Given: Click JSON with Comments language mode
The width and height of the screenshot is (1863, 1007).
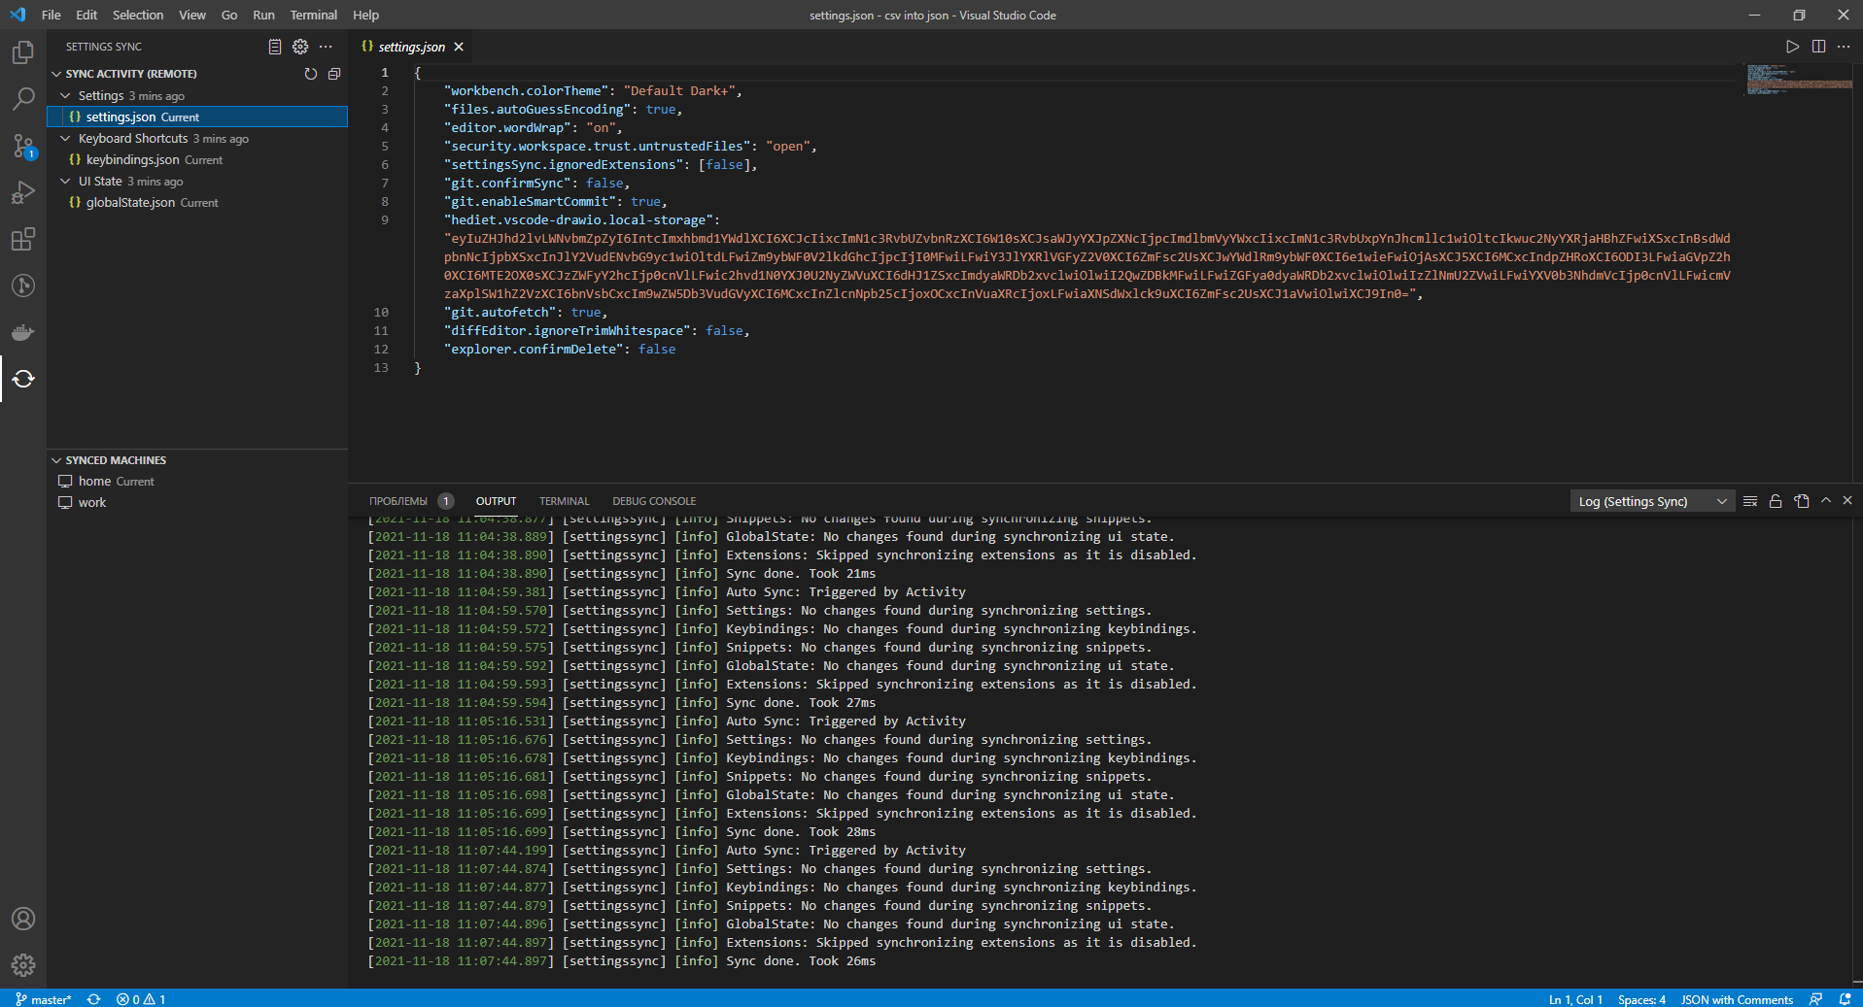Looking at the screenshot, I should click(x=1736, y=999).
